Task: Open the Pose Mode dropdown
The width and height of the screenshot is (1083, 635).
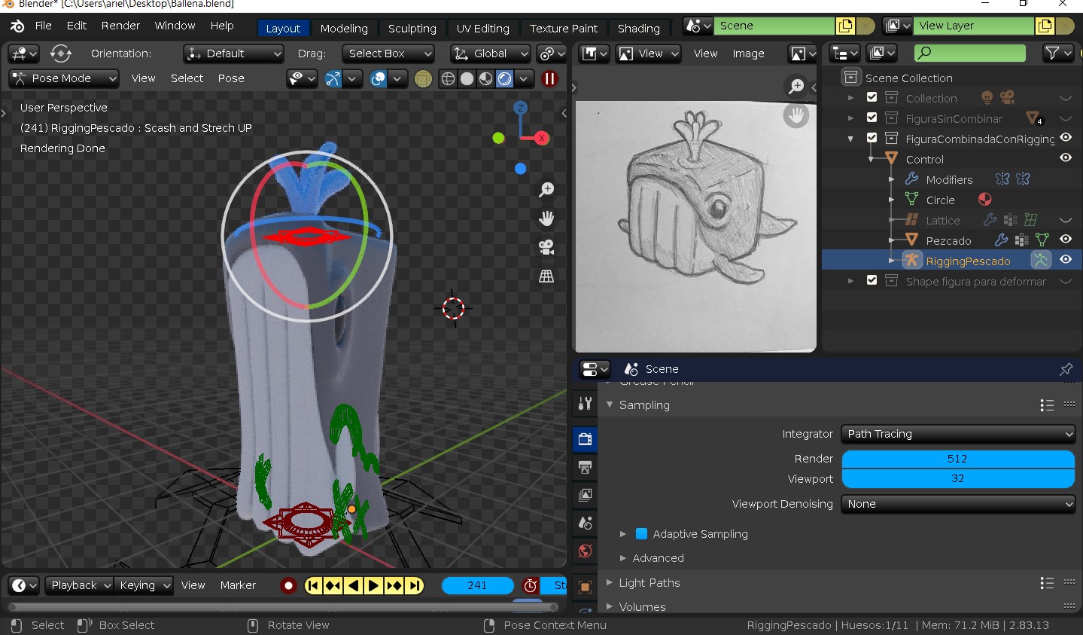Action: point(64,78)
